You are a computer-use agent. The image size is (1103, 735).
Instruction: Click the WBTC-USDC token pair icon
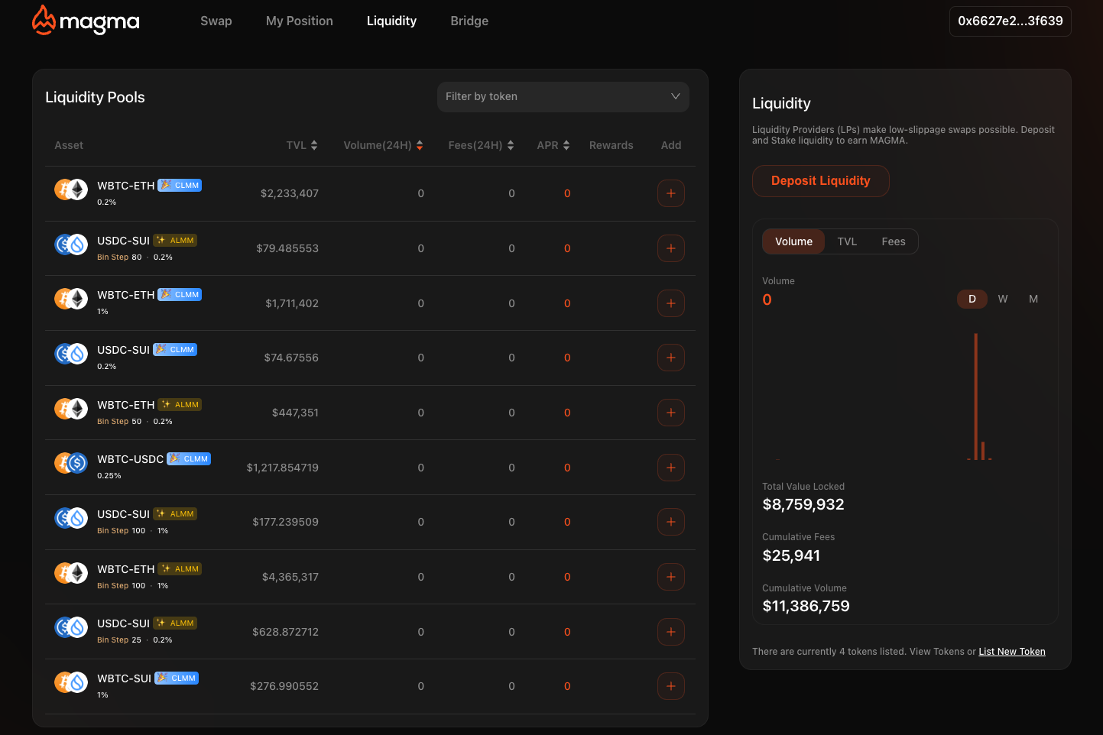point(70,463)
